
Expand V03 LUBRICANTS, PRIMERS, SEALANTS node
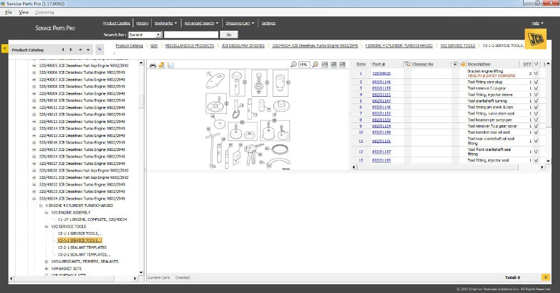coord(46,262)
